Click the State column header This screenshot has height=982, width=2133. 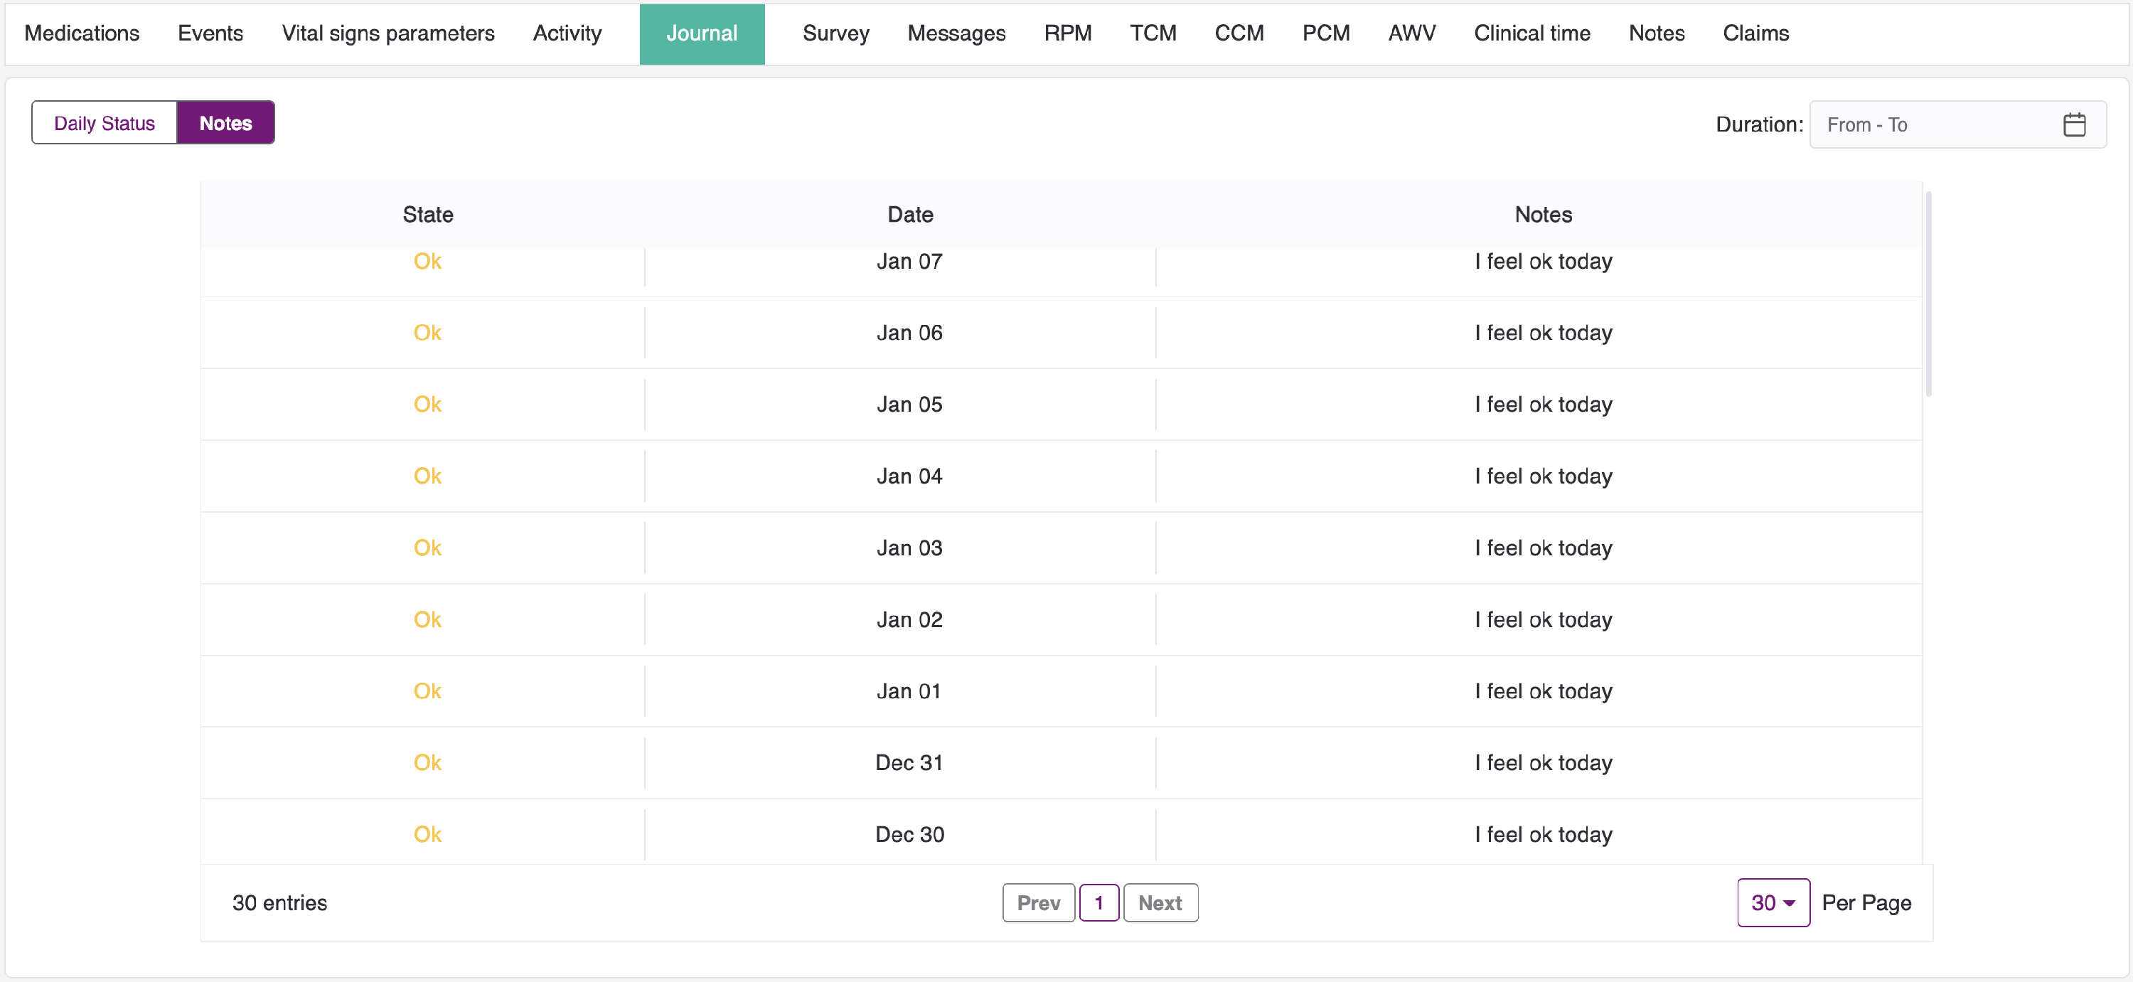tap(427, 215)
